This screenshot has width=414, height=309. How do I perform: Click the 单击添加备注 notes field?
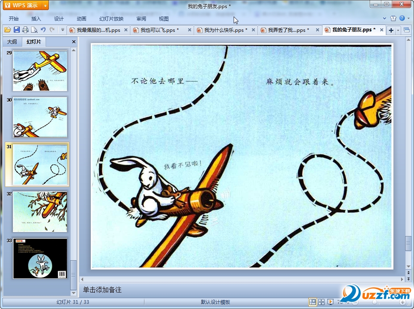point(102,290)
